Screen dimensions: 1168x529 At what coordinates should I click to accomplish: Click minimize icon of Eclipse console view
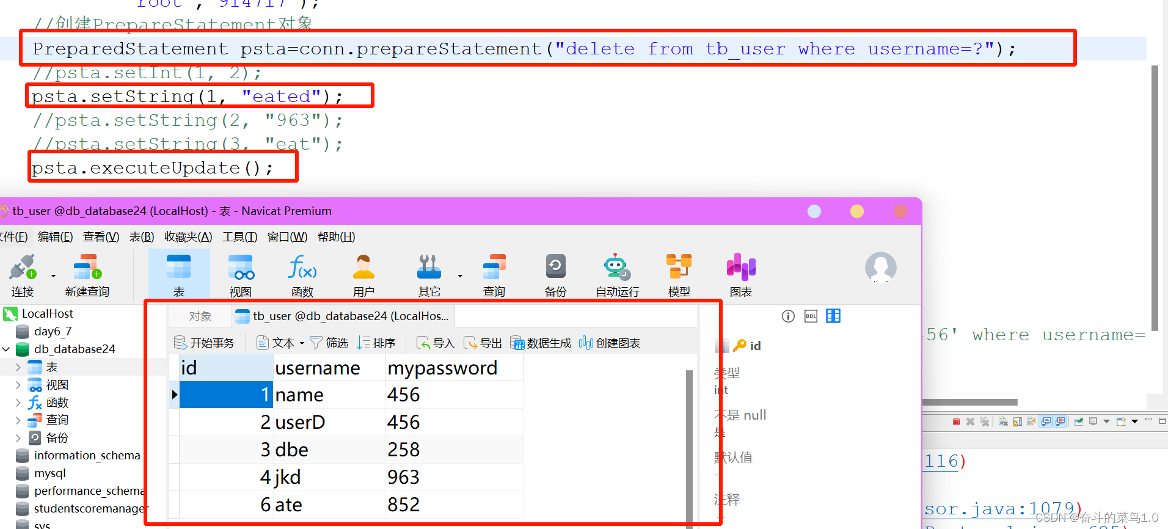coord(1148,419)
